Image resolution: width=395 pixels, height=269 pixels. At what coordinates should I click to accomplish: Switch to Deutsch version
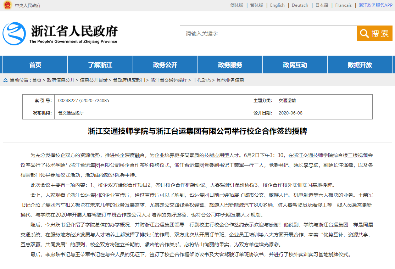[300, 5]
